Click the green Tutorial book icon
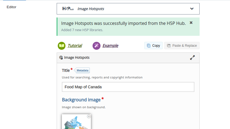 tap(62, 46)
